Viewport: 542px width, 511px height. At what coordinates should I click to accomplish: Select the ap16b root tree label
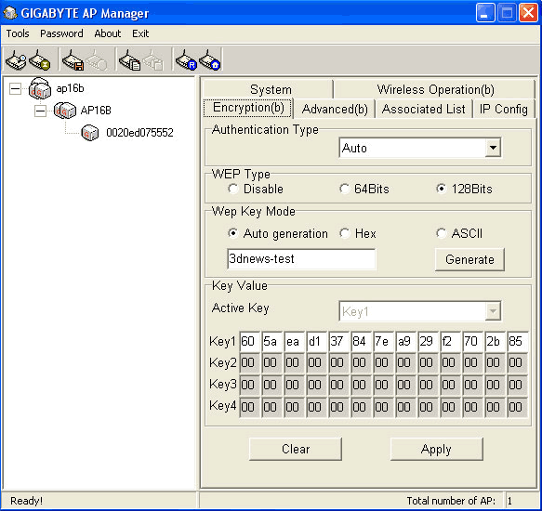pyautogui.click(x=70, y=88)
